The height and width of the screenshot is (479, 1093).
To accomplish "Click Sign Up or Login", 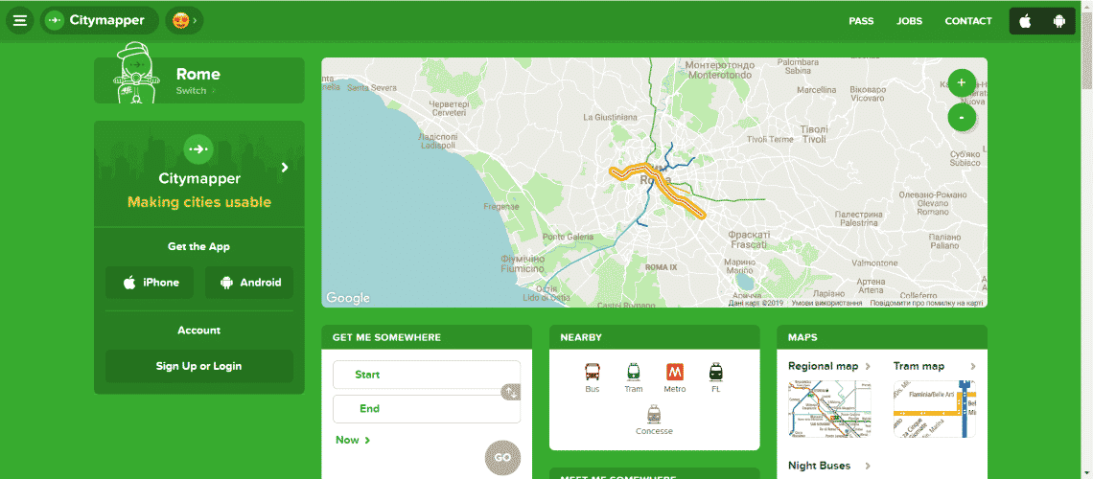I will 198,366.
